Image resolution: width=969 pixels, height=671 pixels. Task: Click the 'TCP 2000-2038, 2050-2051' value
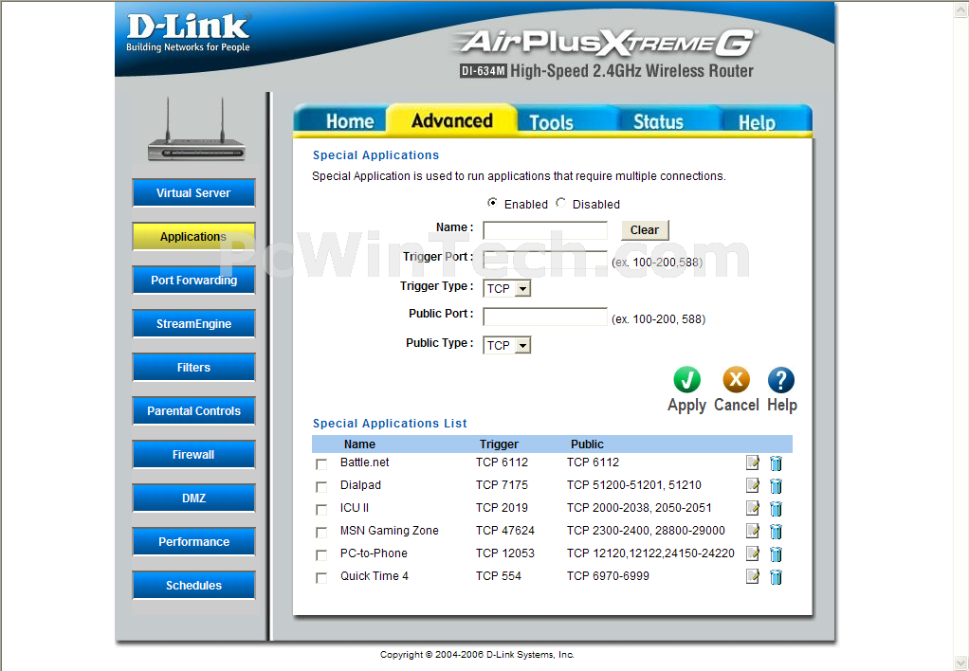click(x=639, y=507)
